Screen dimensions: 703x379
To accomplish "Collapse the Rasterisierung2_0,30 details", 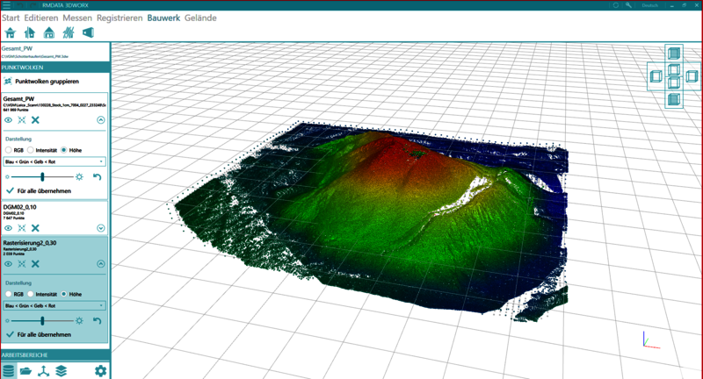I will click(100, 264).
